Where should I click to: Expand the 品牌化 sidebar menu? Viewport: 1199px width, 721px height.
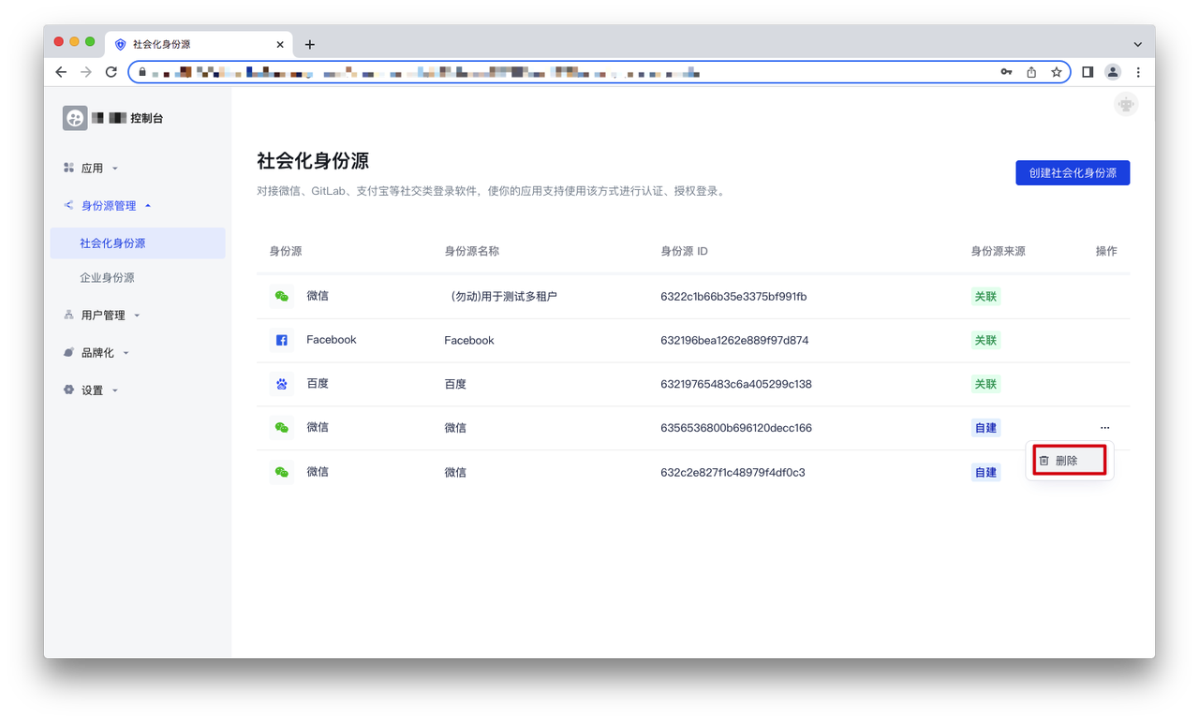coord(97,353)
